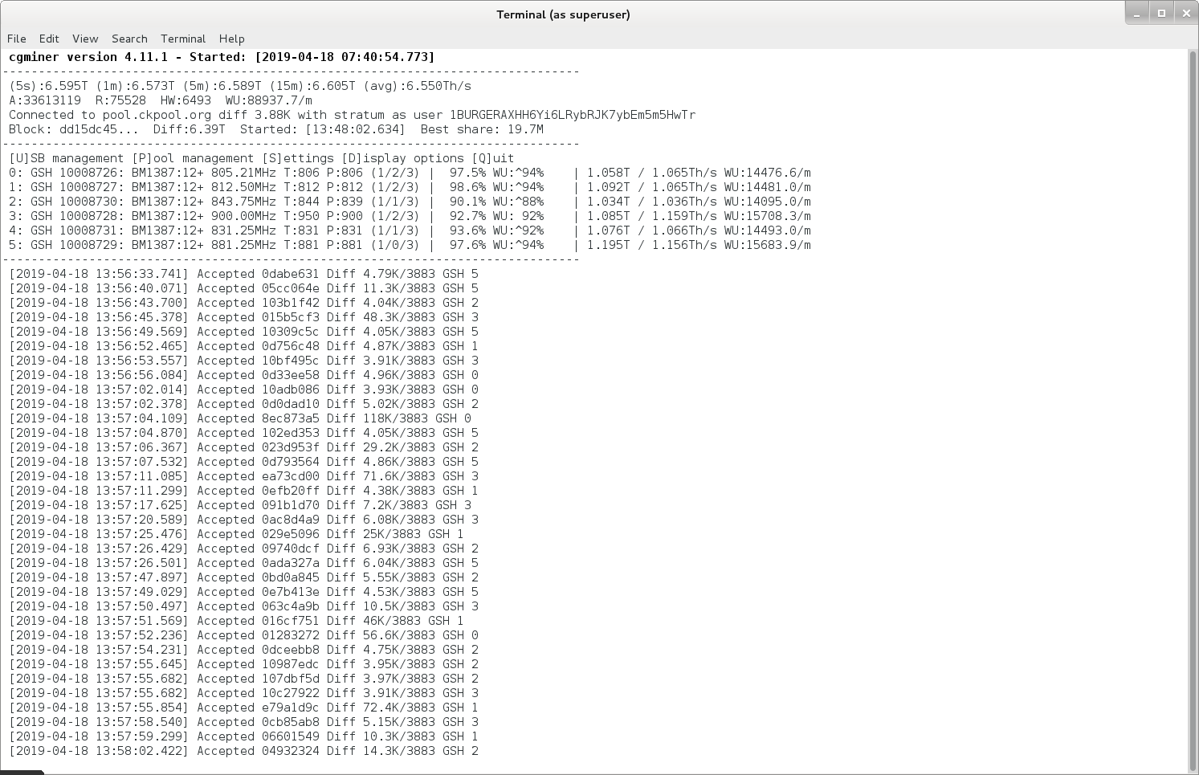Click log line with share '01283272'

243,635
